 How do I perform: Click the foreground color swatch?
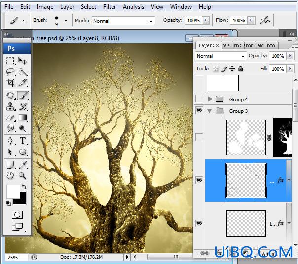click(13, 192)
